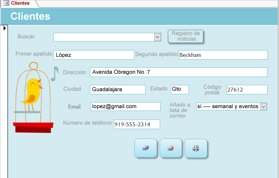Click the caged bird image
279x178 pixels.
[33, 97]
